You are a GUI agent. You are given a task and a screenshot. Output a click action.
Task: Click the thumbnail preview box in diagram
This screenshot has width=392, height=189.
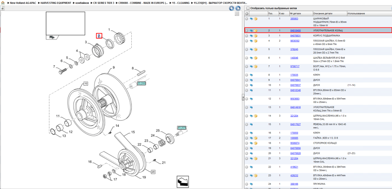click(x=65, y=24)
